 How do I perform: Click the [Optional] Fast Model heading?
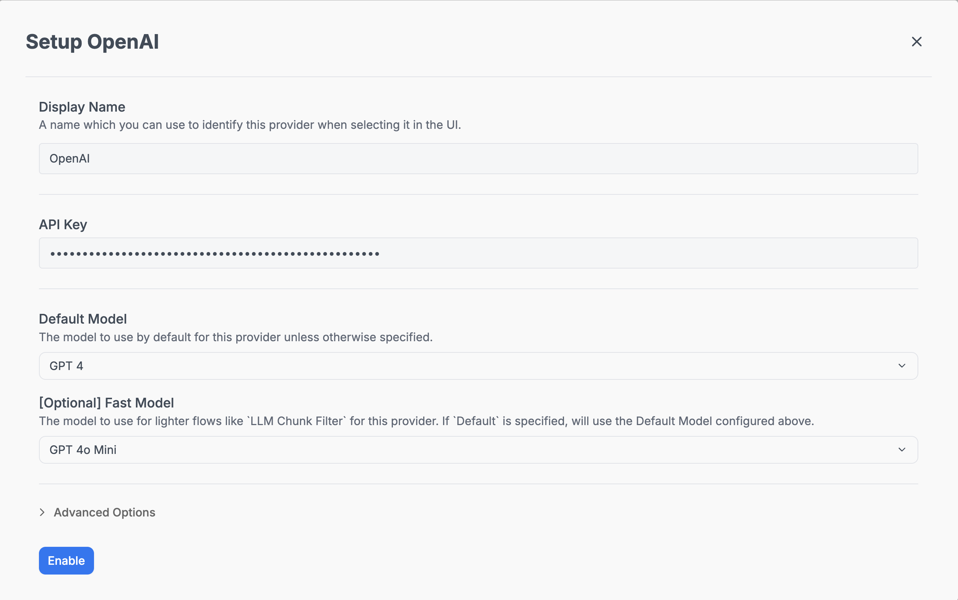pyautogui.click(x=106, y=403)
